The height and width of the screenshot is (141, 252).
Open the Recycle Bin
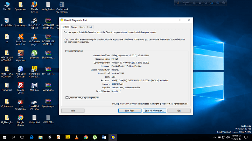point(6,21)
